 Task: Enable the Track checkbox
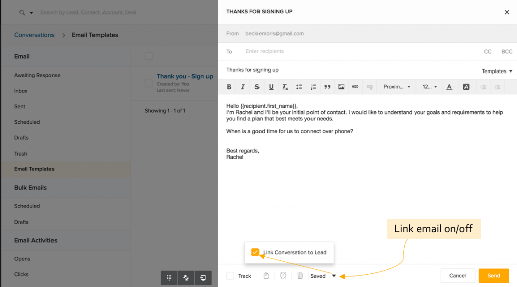pos(230,276)
